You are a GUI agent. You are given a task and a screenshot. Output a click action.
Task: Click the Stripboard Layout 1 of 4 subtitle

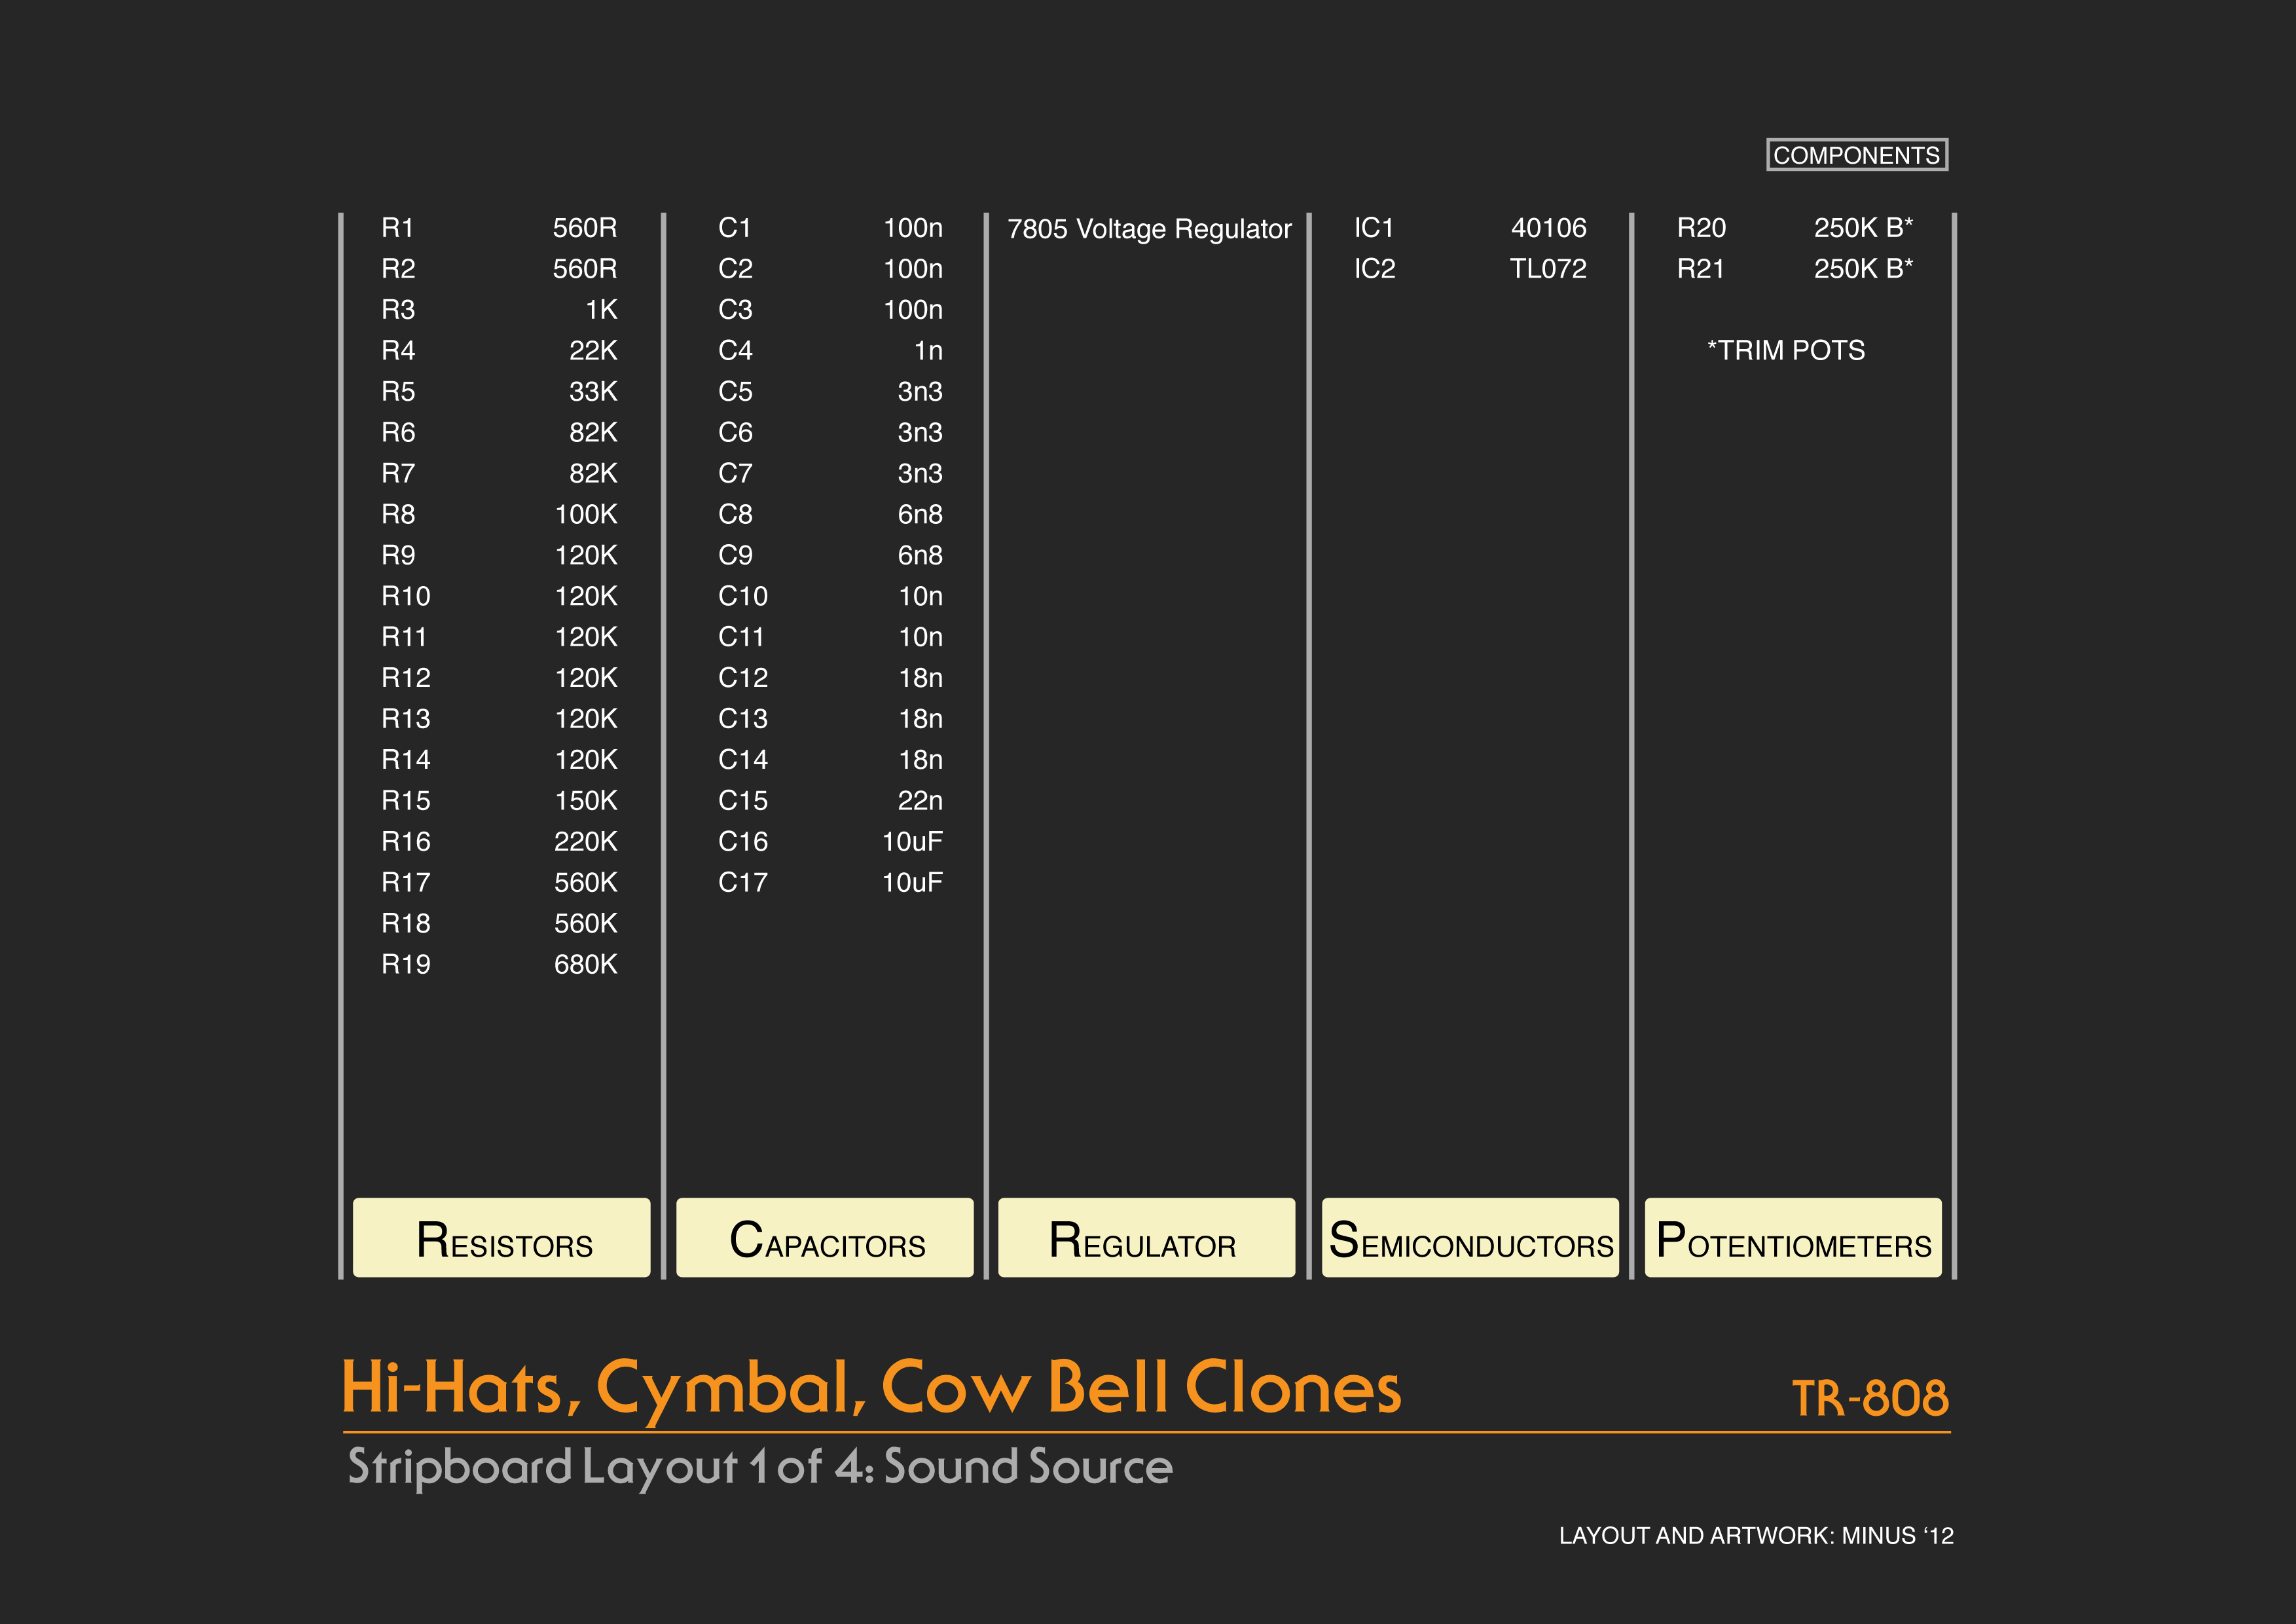click(x=760, y=1468)
